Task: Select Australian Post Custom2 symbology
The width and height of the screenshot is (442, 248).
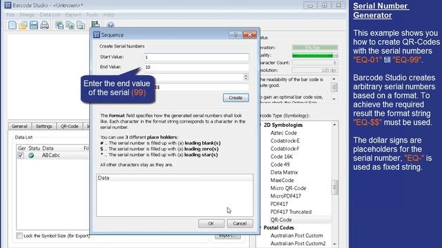Action: coord(298,243)
